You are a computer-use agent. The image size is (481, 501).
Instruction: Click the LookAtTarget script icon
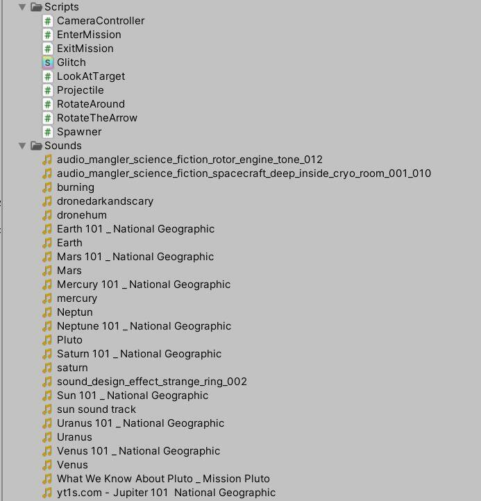point(48,77)
